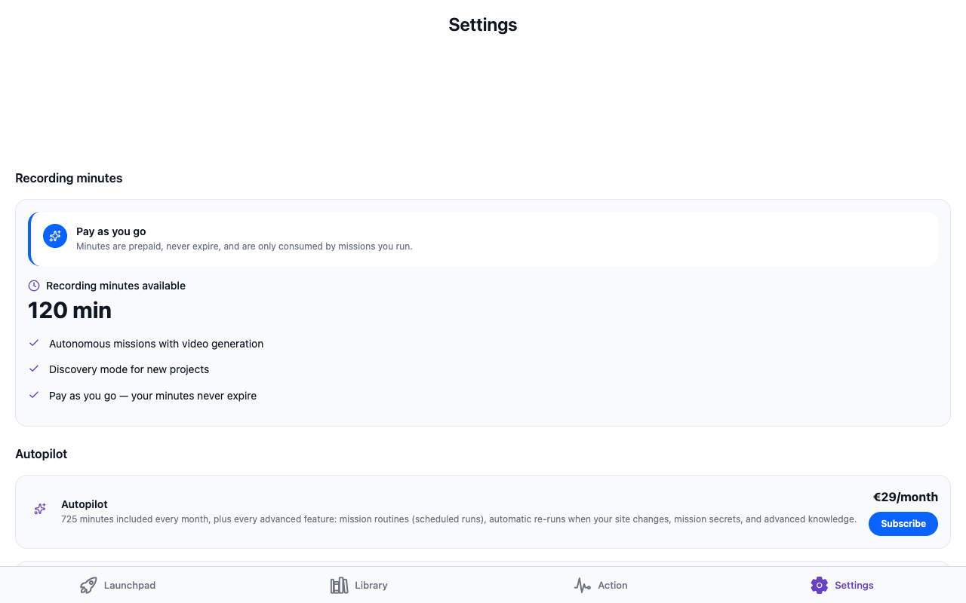966x603 pixels.
Task: Click the minutes never expire feature text
Action: click(152, 396)
